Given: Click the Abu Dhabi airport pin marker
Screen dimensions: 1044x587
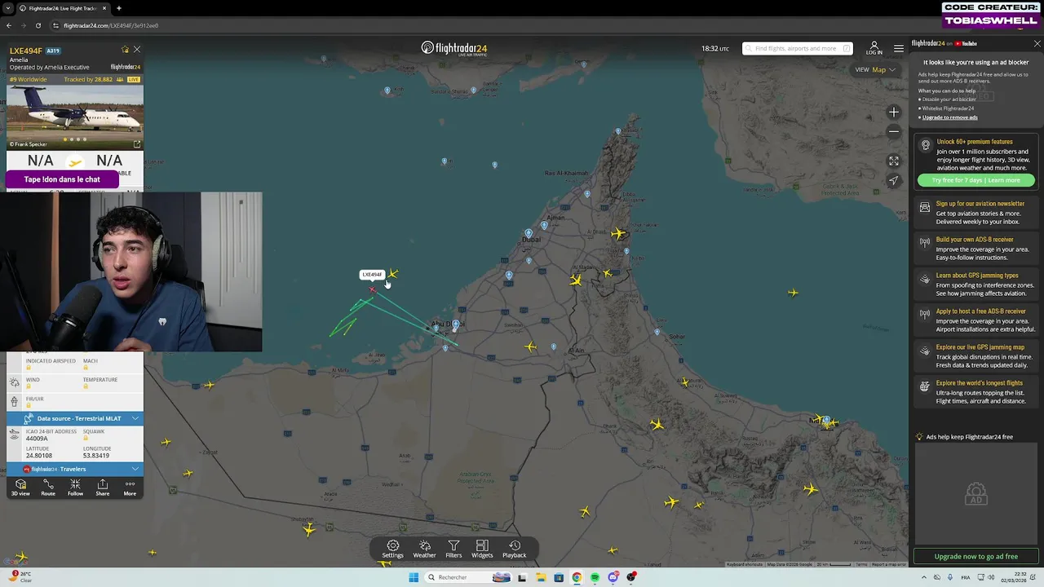Looking at the screenshot, I should [x=455, y=325].
